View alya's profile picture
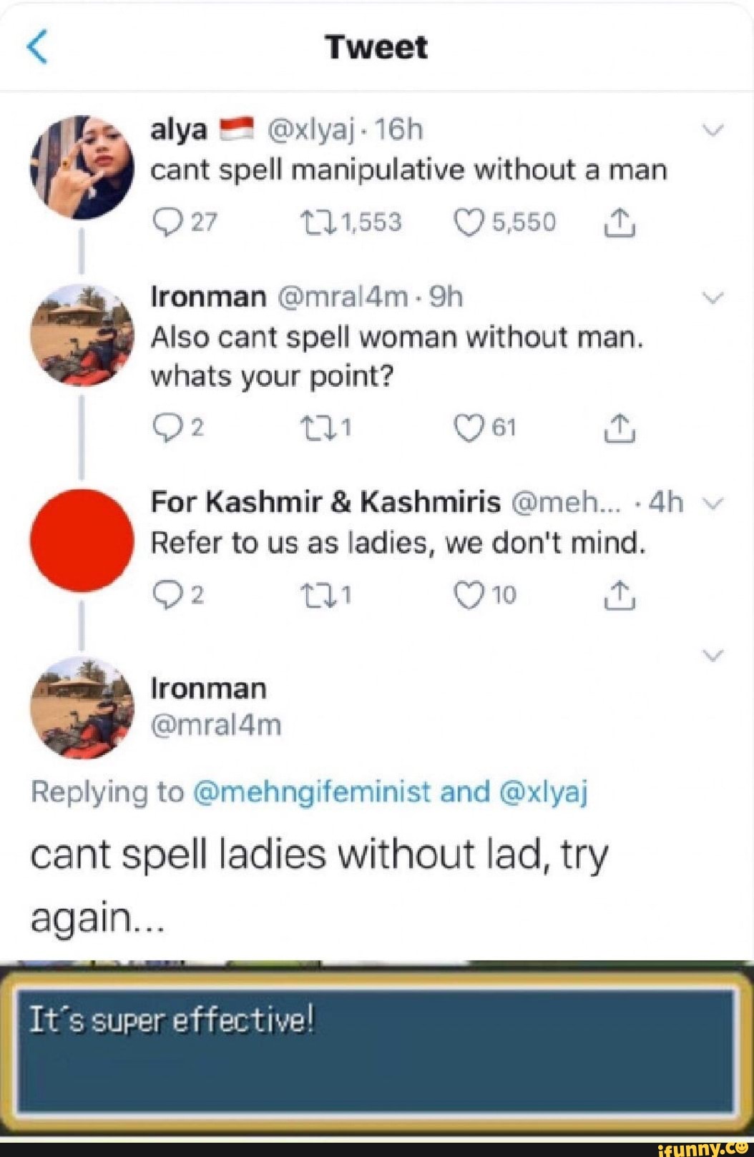This screenshot has height=1157, width=754. click(82, 167)
